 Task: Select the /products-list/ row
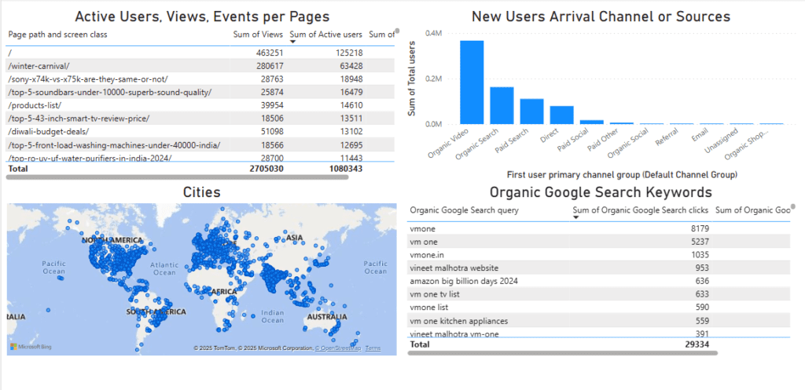[200, 105]
